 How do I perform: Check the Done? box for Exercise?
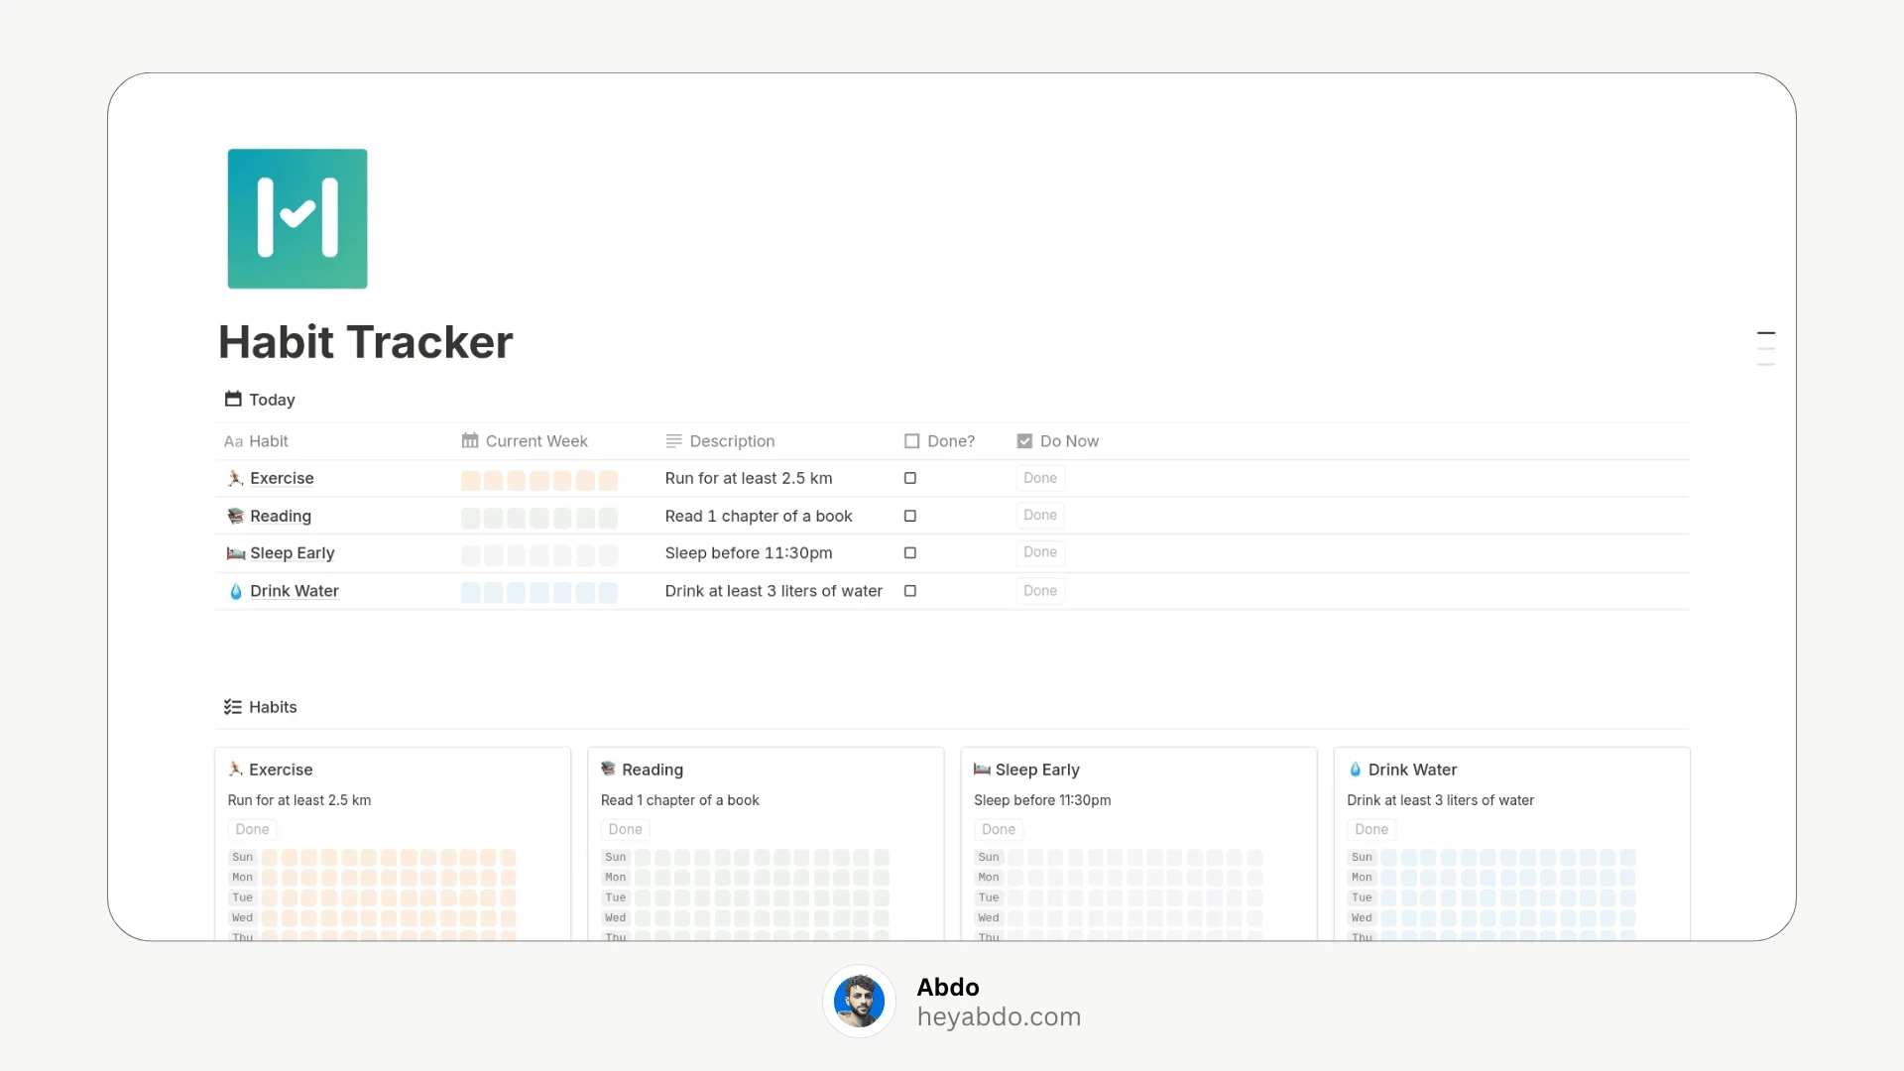pyautogui.click(x=910, y=478)
